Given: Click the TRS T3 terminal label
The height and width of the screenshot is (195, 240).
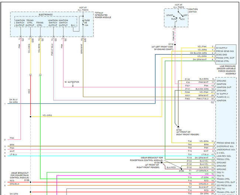Looking at the screenshot, I should [x=220, y=176].
